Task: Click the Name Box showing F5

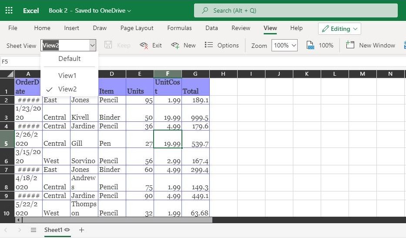Action: tap(20, 62)
